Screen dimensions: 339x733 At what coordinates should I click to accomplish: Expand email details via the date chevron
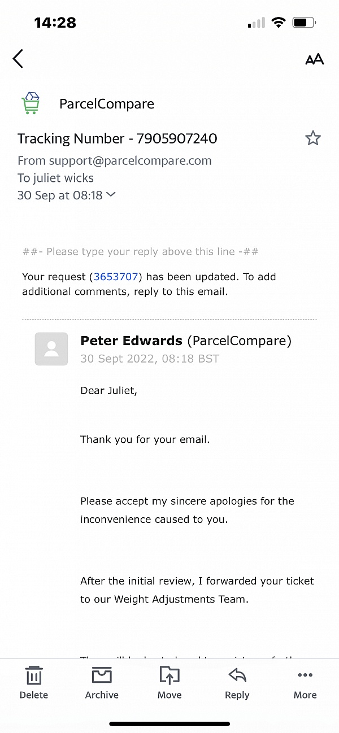pos(111,195)
